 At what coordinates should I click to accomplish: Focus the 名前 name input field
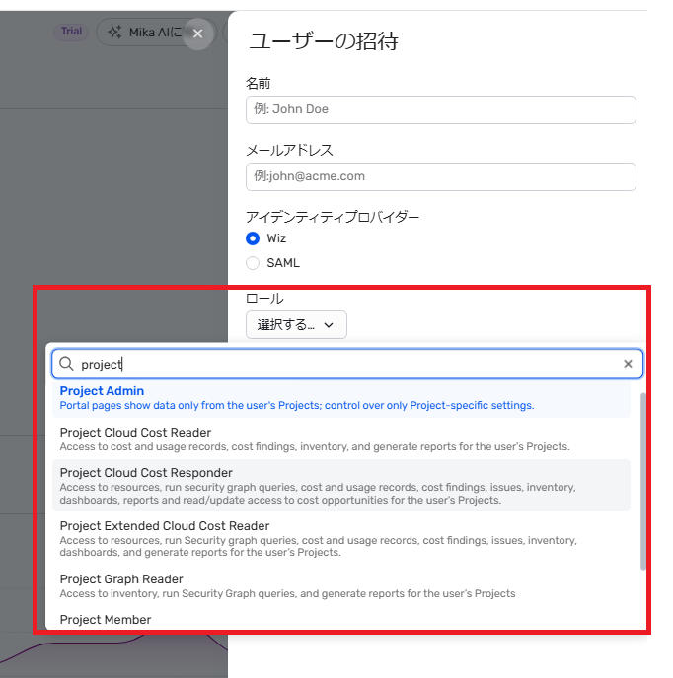coord(440,109)
